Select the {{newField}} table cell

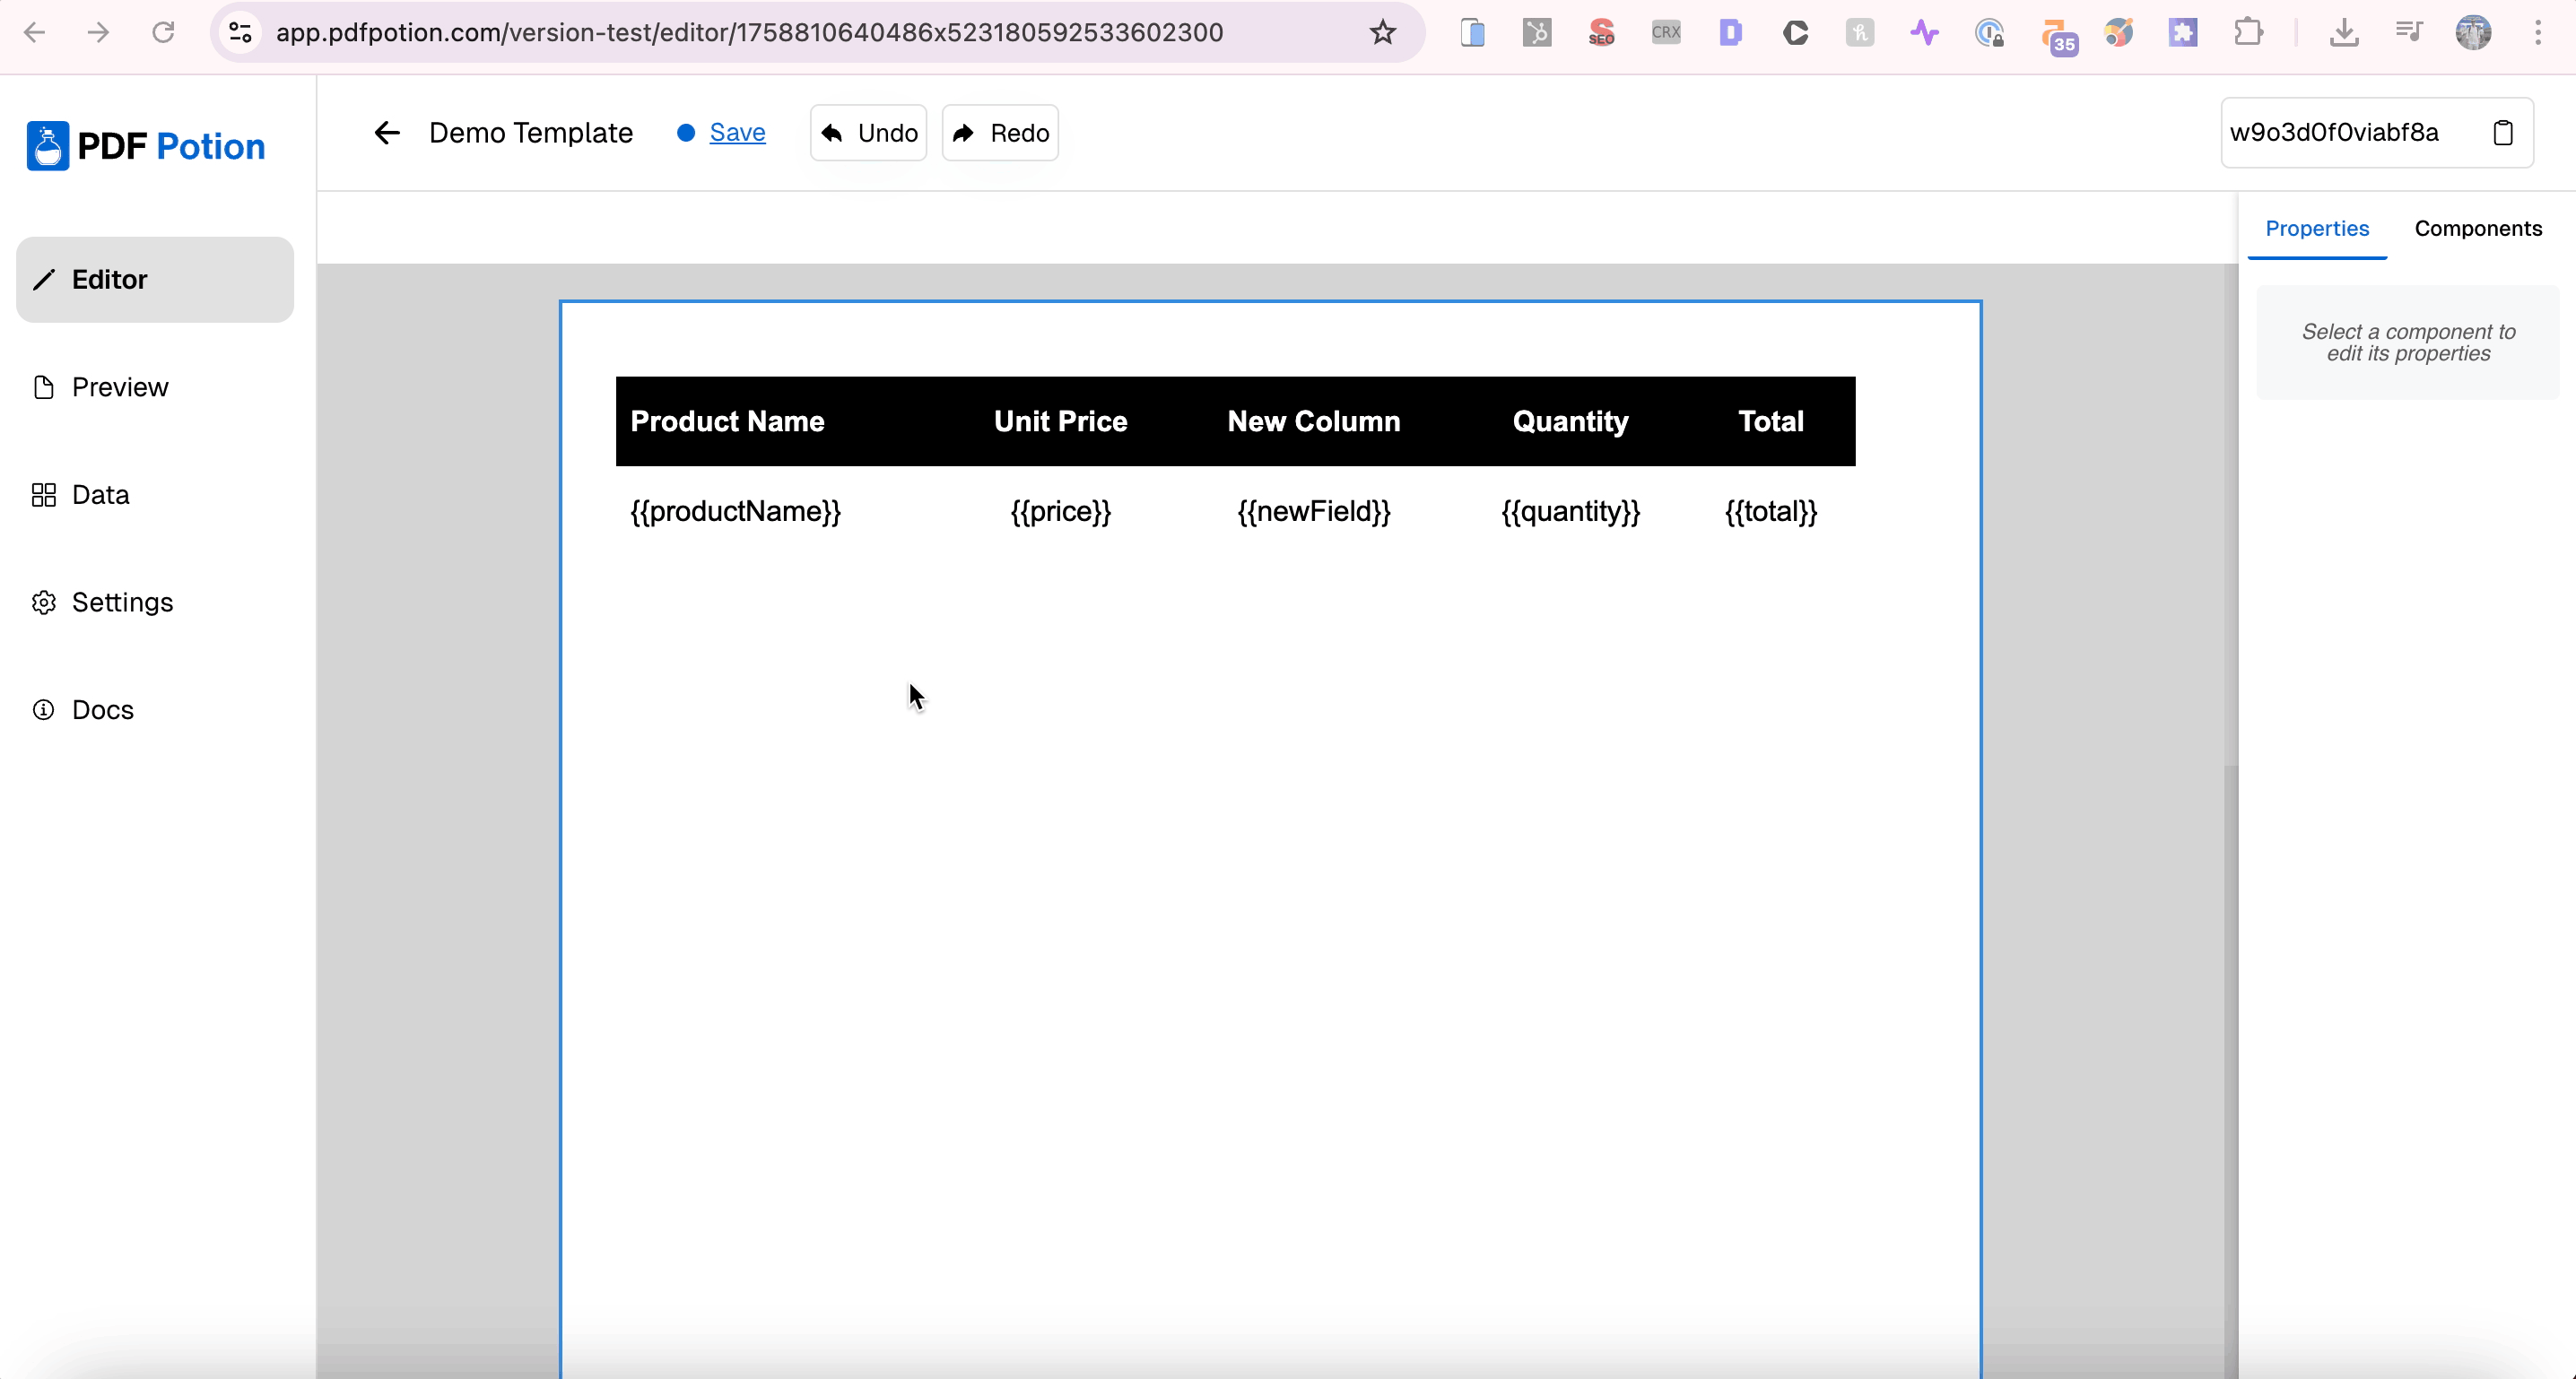1313,512
